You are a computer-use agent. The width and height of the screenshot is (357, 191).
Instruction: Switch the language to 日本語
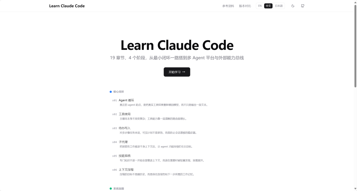(278, 6)
